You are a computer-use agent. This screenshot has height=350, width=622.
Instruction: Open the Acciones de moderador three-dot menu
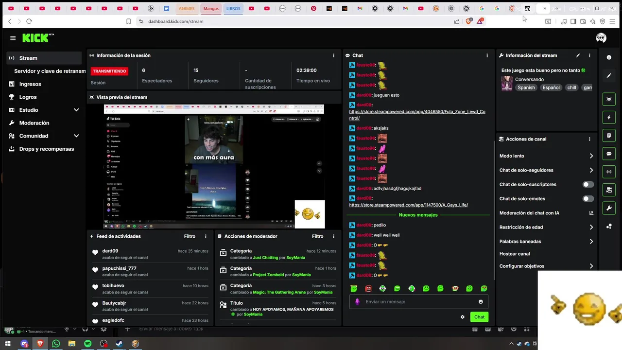point(333,236)
